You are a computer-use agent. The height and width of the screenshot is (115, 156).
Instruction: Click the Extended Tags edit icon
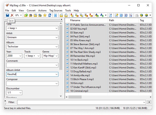(x=110, y=15)
